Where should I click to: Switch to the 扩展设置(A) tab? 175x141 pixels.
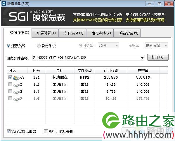point(45,33)
